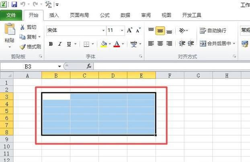Select column A header
Viewport: 250px width, 162px height.
[x=27, y=76]
